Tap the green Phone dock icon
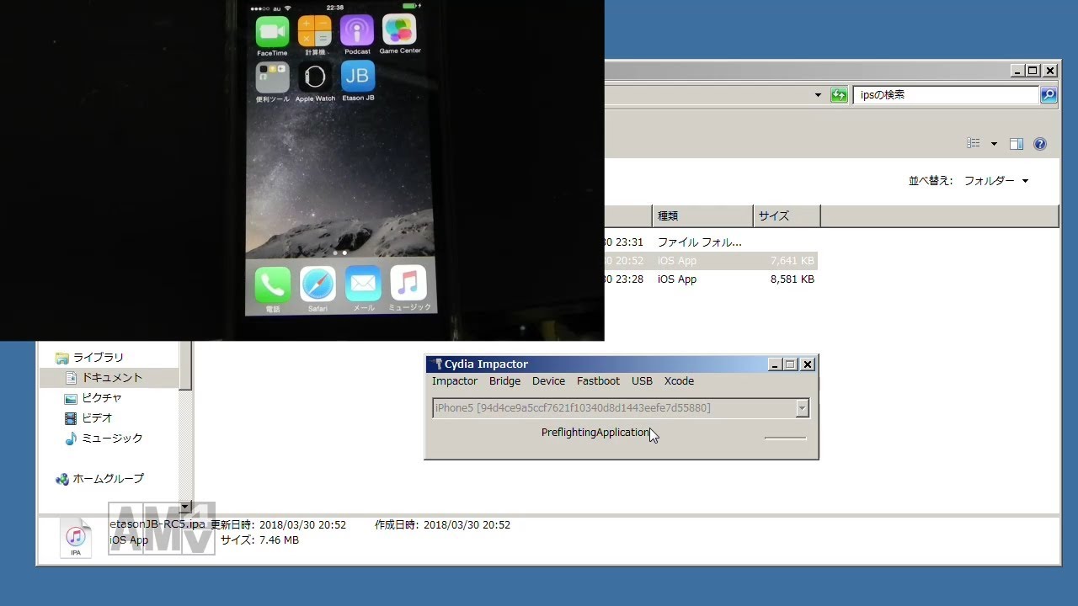 click(x=273, y=285)
